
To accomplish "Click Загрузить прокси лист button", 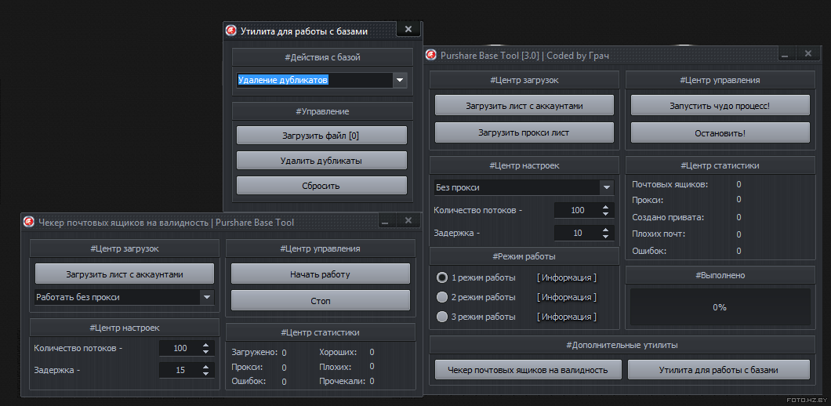I will 524,132.
